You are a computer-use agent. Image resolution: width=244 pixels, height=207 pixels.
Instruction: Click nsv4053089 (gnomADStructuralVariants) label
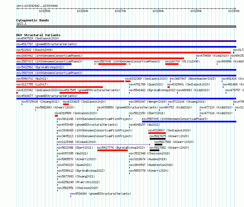pos(87,125)
